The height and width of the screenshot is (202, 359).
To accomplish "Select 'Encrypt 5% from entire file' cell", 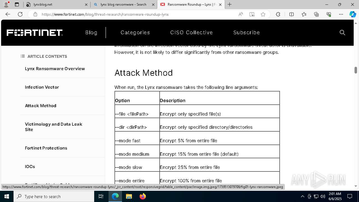I will coord(219,138).
